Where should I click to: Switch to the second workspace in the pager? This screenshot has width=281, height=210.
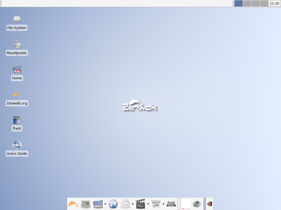[x=247, y=3]
